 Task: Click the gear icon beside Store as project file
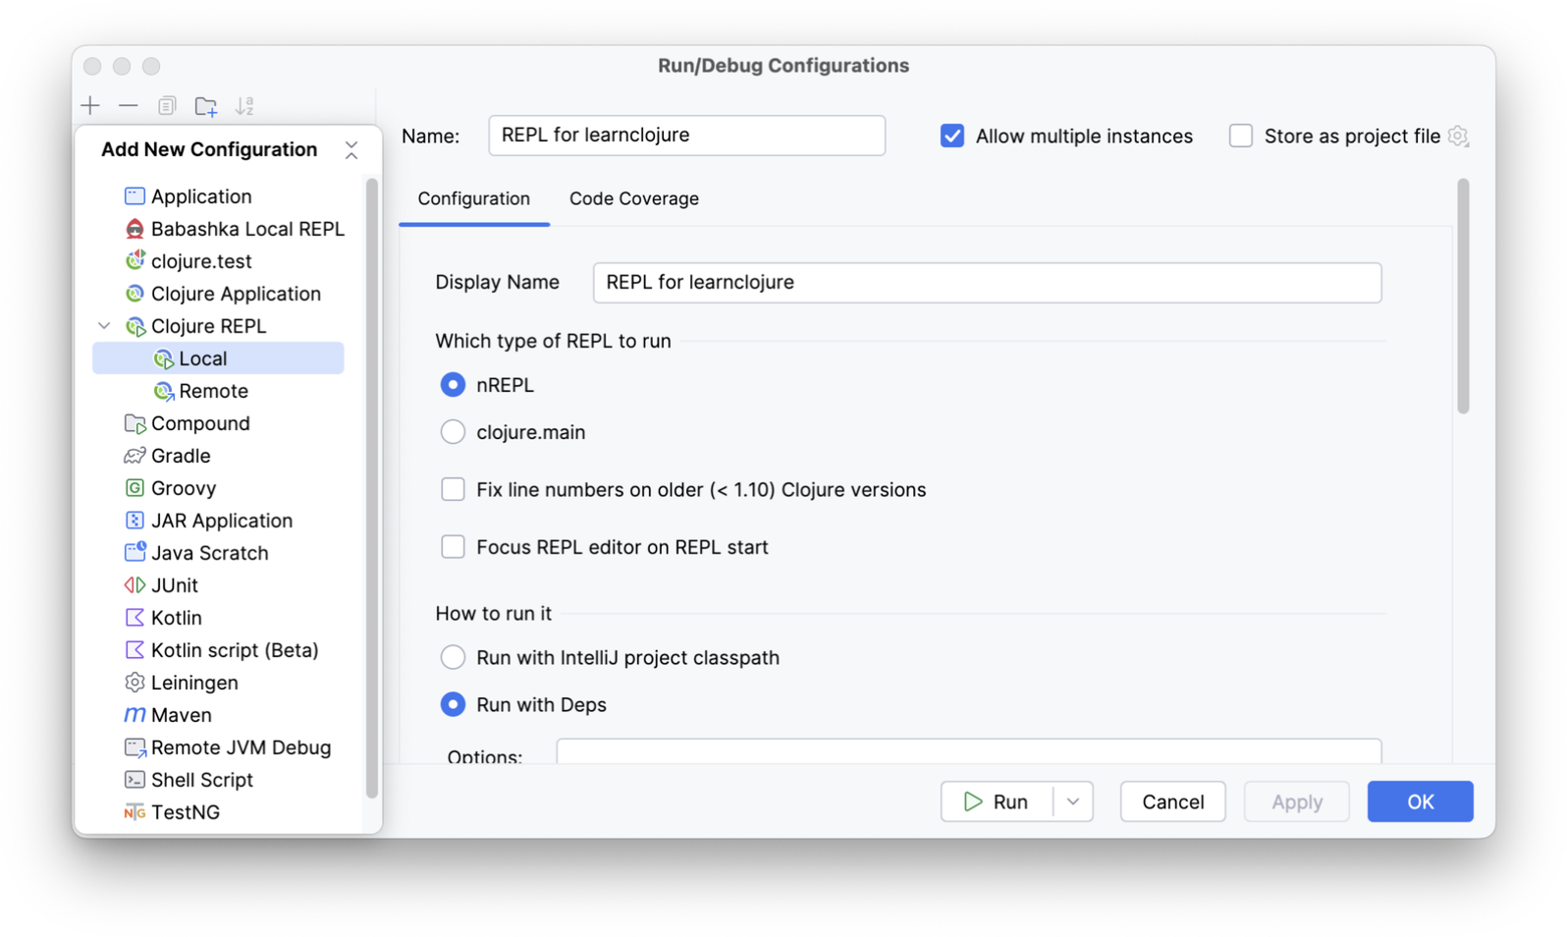coord(1458,137)
